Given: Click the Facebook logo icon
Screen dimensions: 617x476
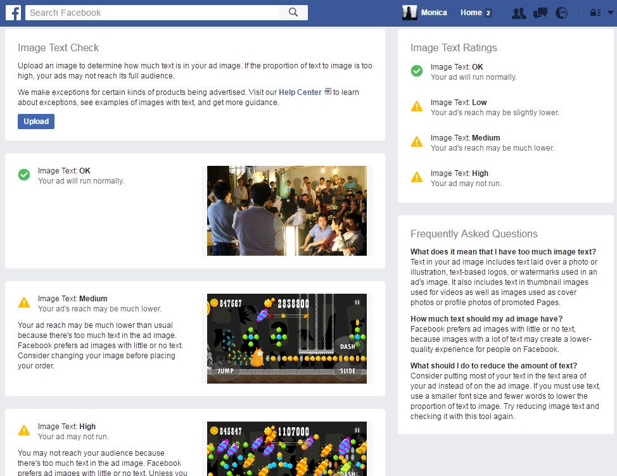Looking at the screenshot, I should point(13,13).
